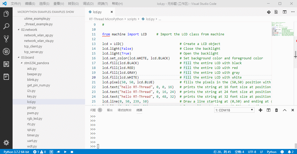Delete the terminal with trash icon

pos(276,110)
